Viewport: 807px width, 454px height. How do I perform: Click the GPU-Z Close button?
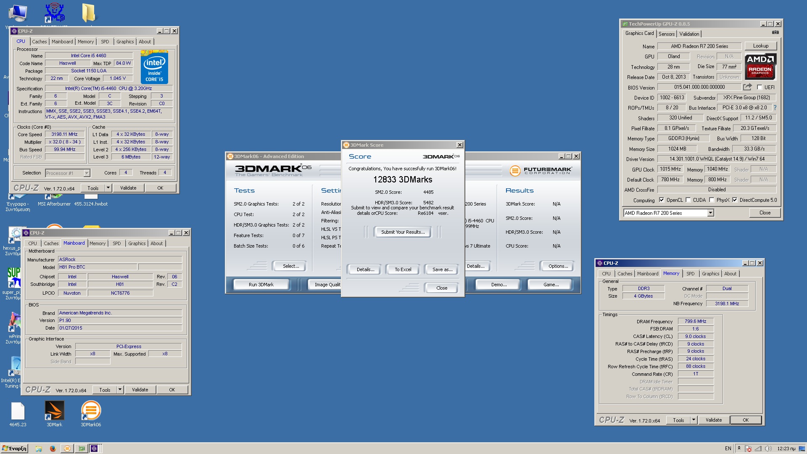765,213
